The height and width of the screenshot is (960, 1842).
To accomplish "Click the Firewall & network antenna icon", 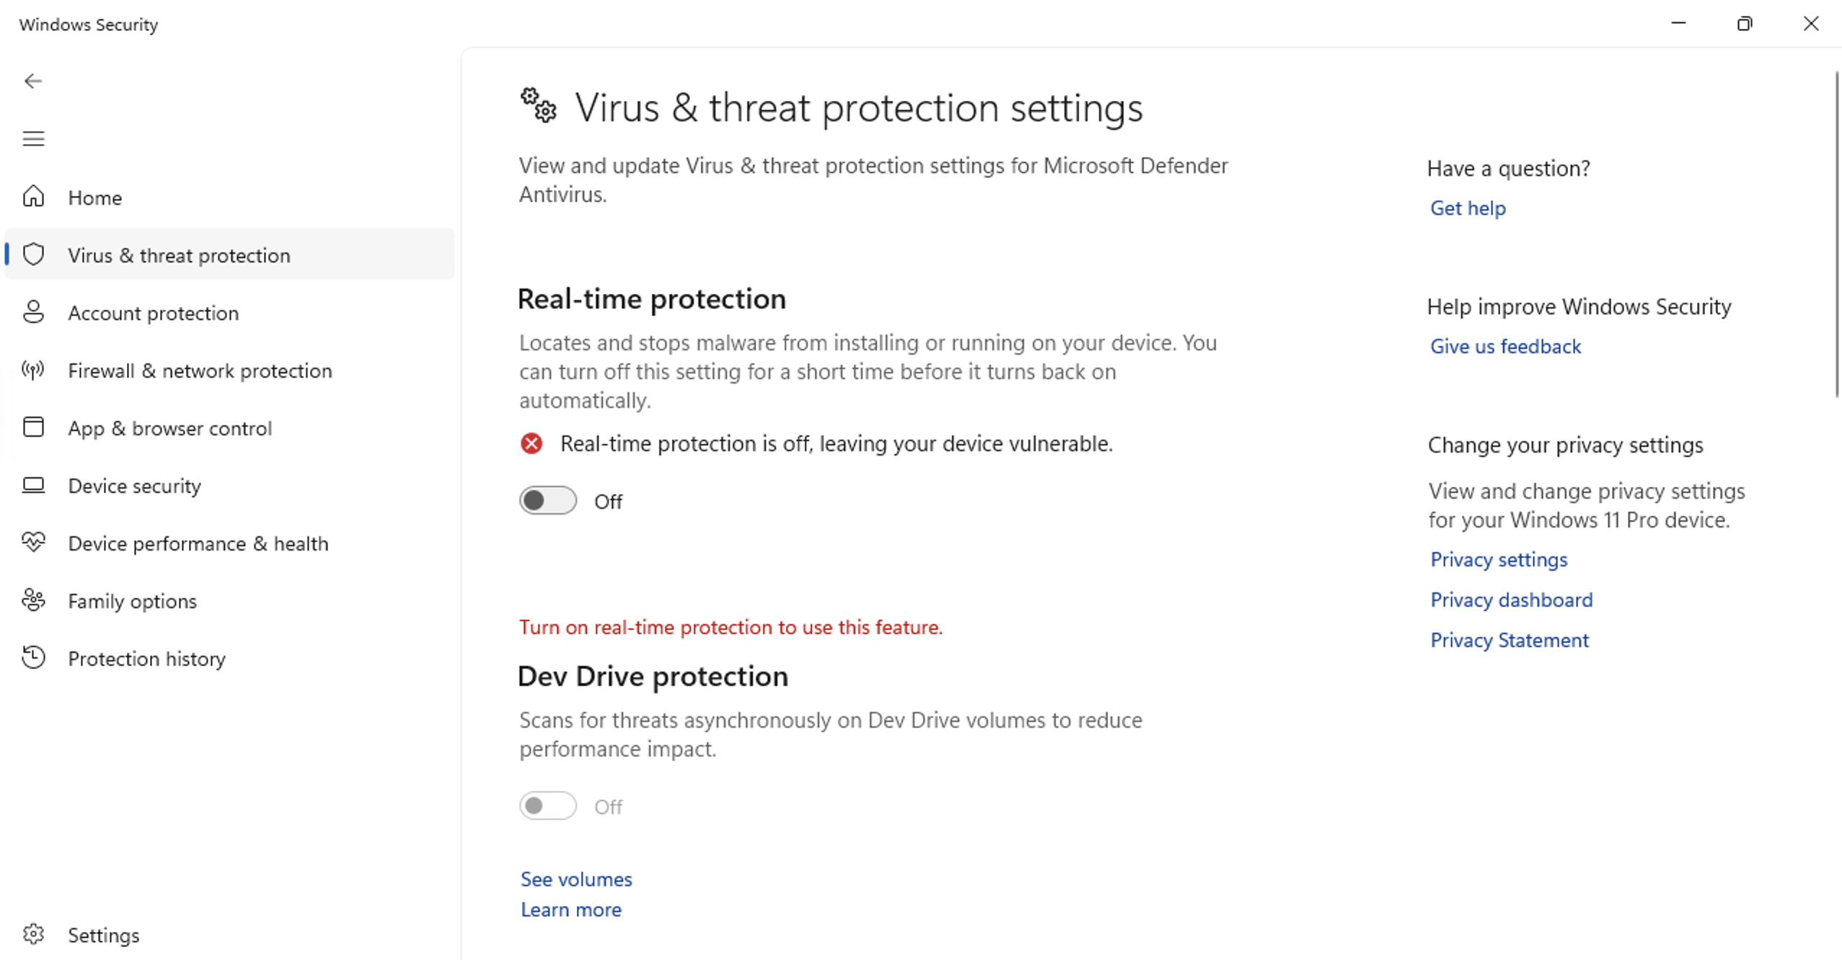I will tap(33, 370).
